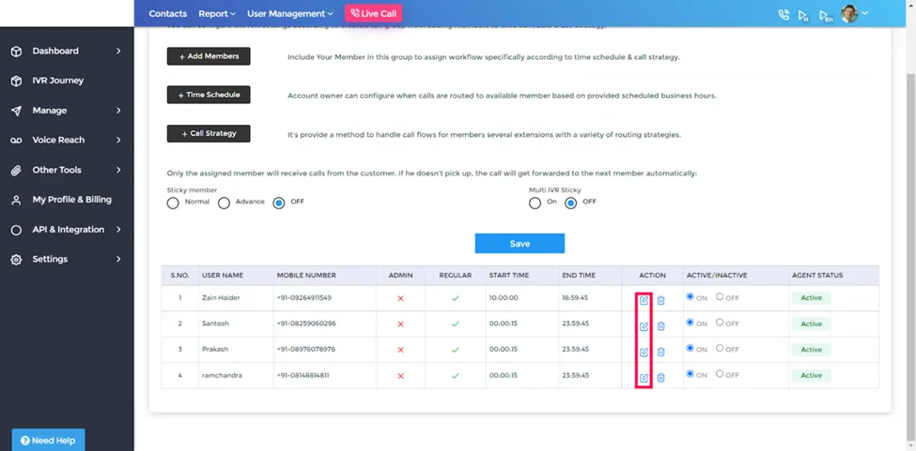
Task: Select OFF for Sticky member
Action: pos(279,203)
